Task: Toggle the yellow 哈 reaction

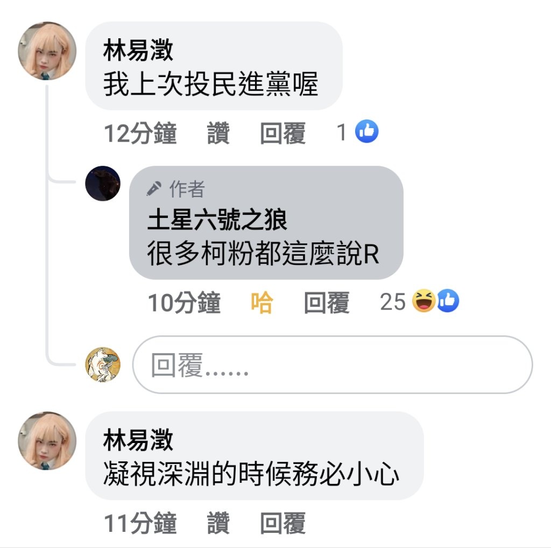Action: point(262,303)
